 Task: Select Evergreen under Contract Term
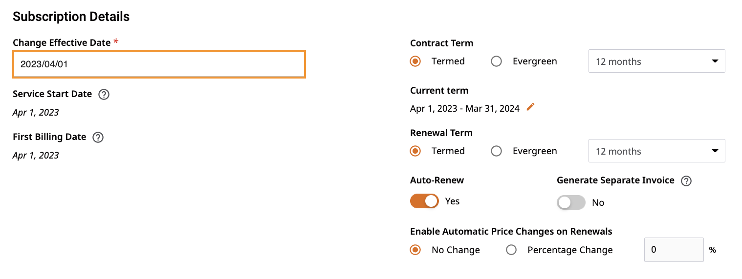497,61
